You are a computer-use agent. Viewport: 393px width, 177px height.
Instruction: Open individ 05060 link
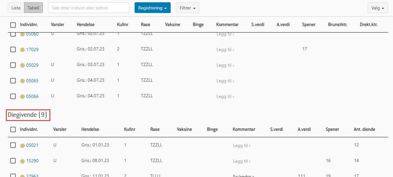coord(32,34)
